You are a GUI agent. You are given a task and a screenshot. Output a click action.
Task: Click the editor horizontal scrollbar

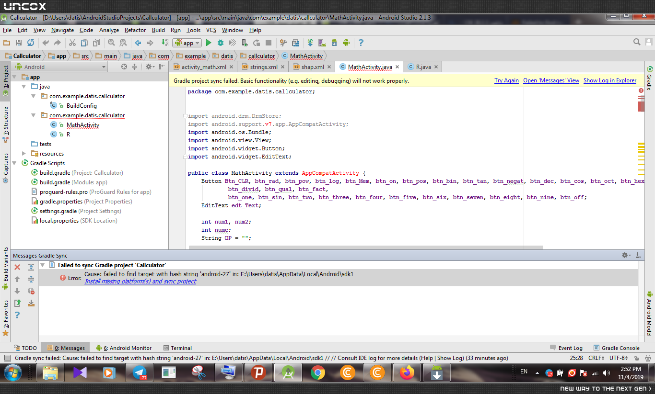pyautogui.click(x=366, y=248)
